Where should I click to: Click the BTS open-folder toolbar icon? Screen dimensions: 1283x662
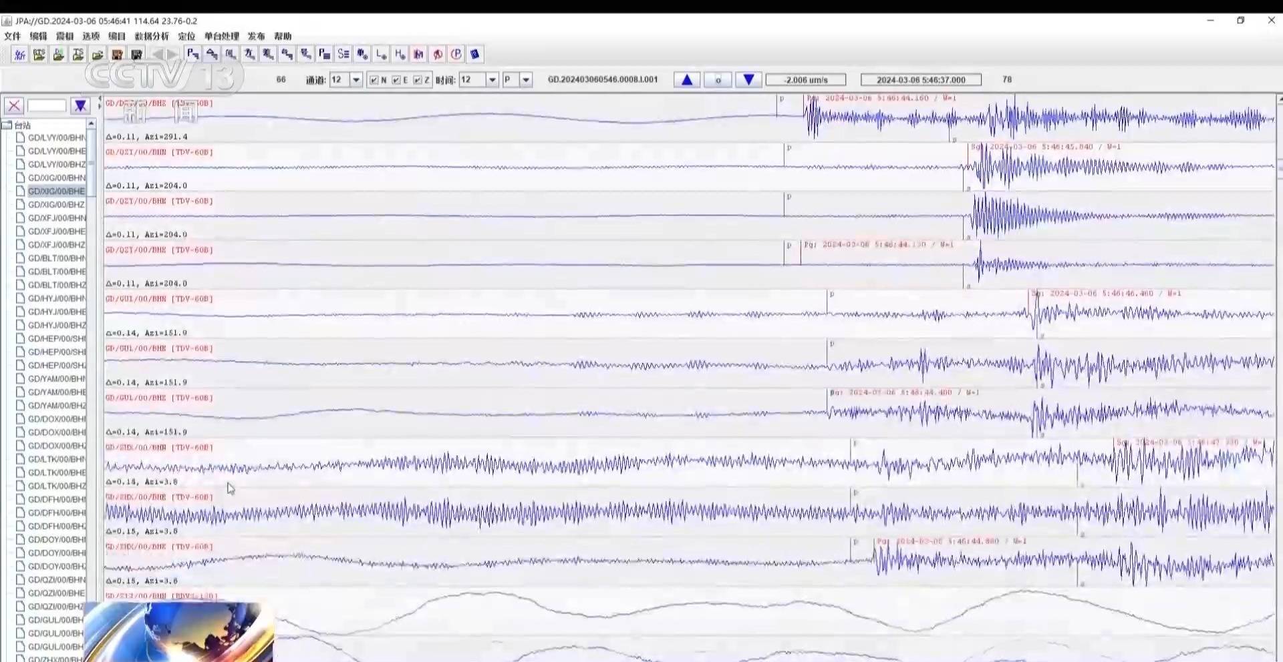[x=39, y=54]
